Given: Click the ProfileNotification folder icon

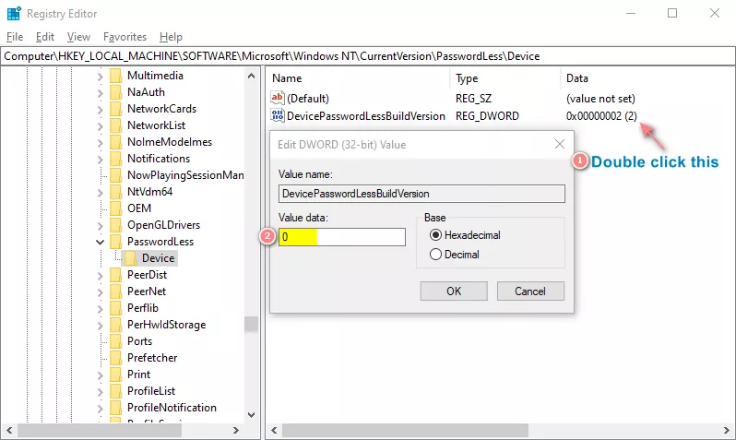Looking at the screenshot, I should [115, 408].
